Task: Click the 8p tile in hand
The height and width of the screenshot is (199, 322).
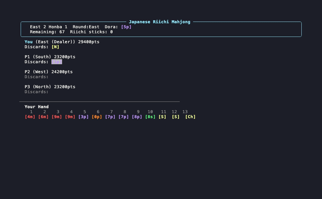Action: point(137,117)
